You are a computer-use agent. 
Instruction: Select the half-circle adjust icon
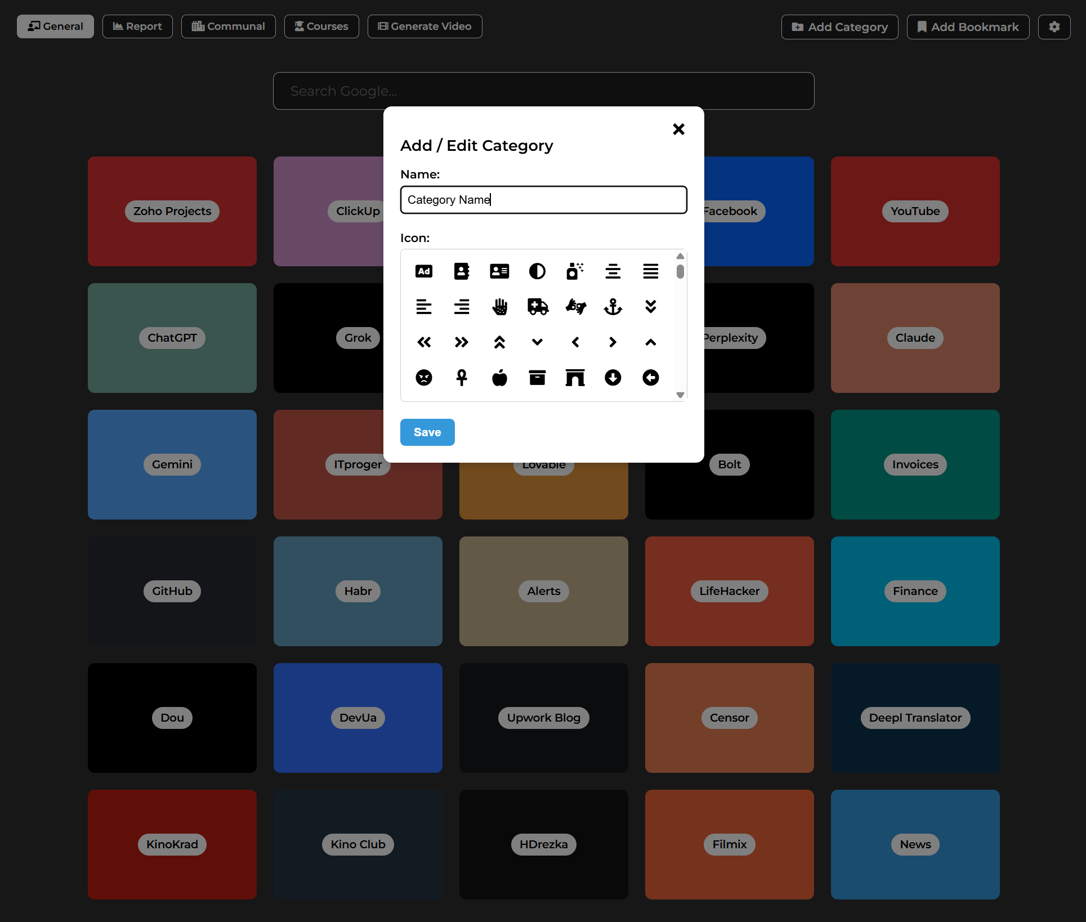pyautogui.click(x=537, y=271)
